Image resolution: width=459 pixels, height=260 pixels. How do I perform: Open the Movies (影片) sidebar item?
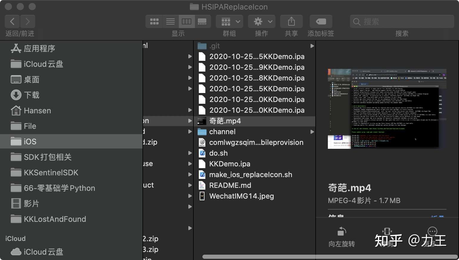tap(72, 204)
